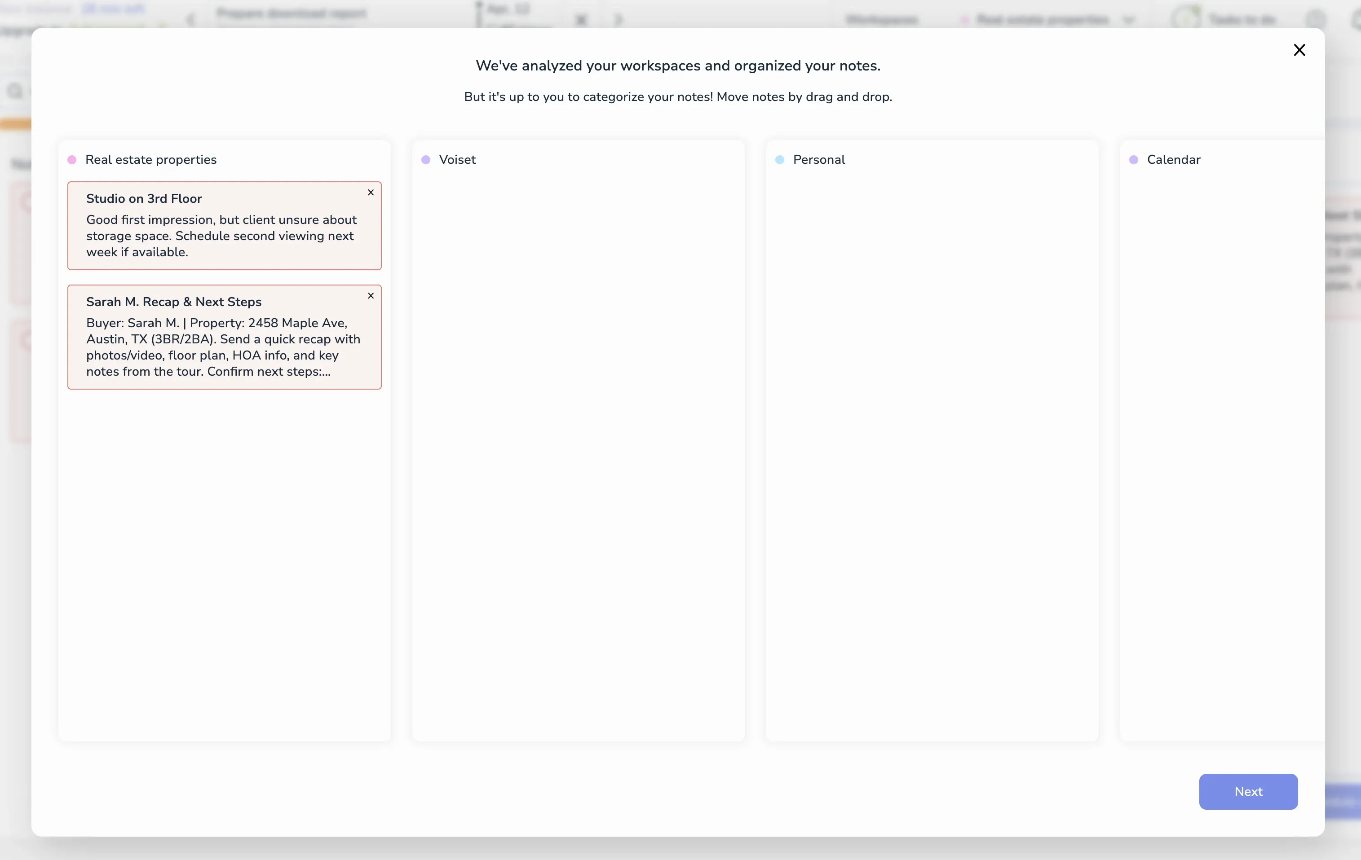Image resolution: width=1361 pixels, height=860 pixels.
Task: Click the orange progress bar on the left edge
Action: coord(16,124)
